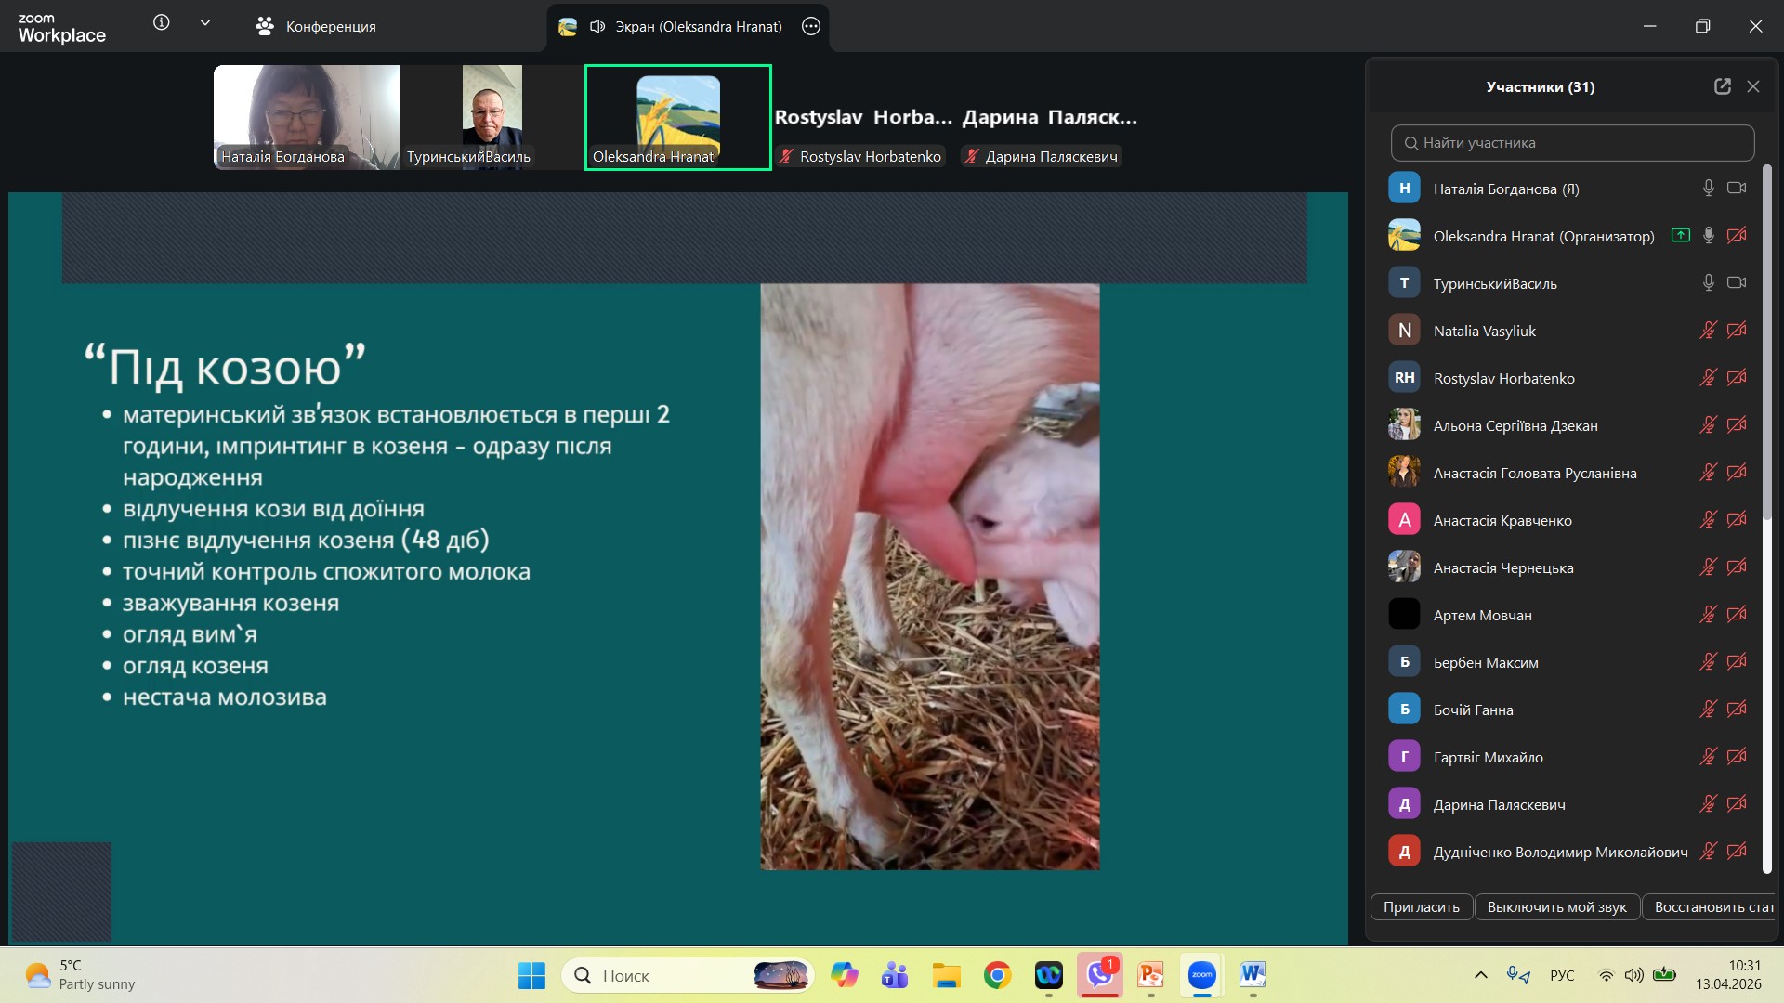Close the Участники panel
The height and width of the screenshot is (1003, 1784).
tap(1753, 86)
